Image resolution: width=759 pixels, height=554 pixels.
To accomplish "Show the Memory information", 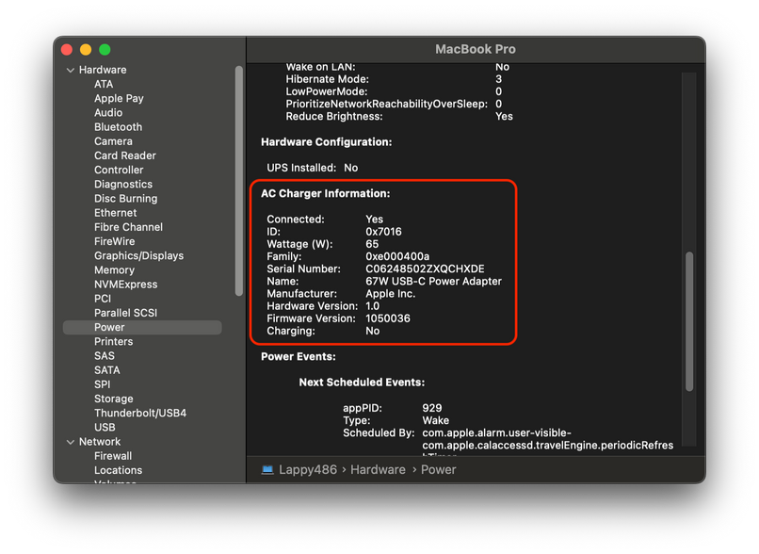I will [x=114, y=269].
